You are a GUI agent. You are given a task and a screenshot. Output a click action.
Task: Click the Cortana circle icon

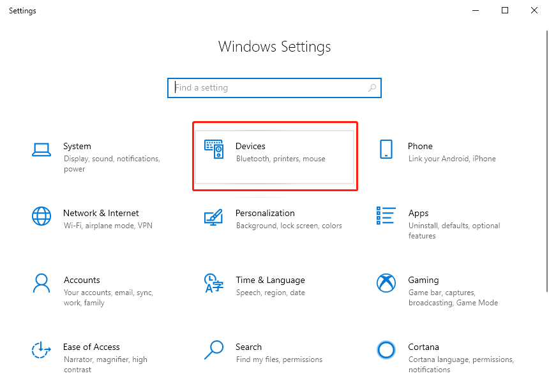point(386,350)
